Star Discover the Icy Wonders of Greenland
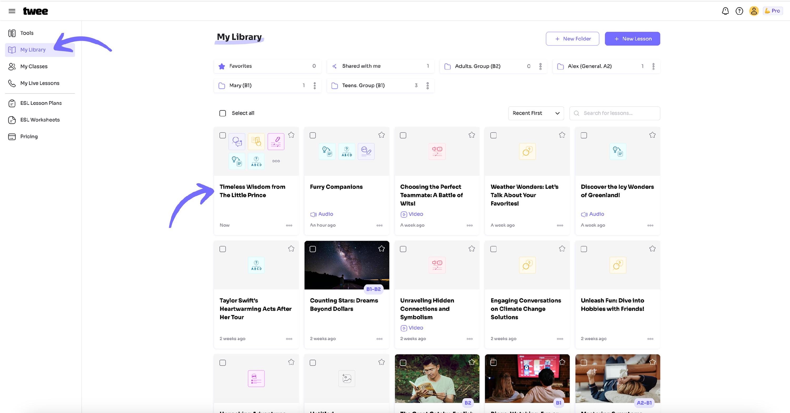Image resolution: width=790 pixels, height=413 pixels. point(652,135)
